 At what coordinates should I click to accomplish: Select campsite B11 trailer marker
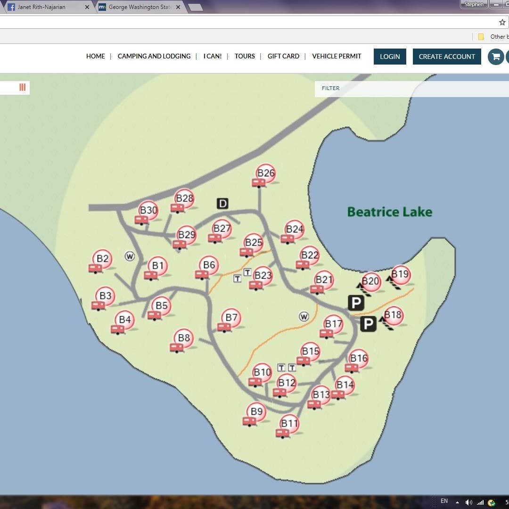point(287,426)
